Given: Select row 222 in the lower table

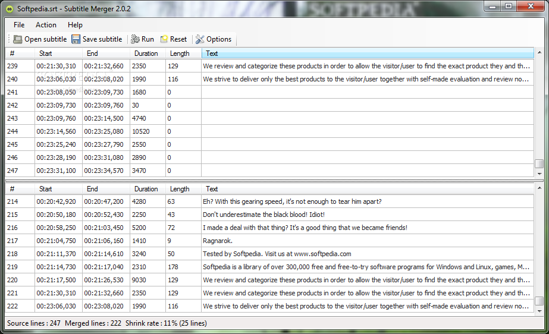Looking at the screenshot, I should [269, 306].
